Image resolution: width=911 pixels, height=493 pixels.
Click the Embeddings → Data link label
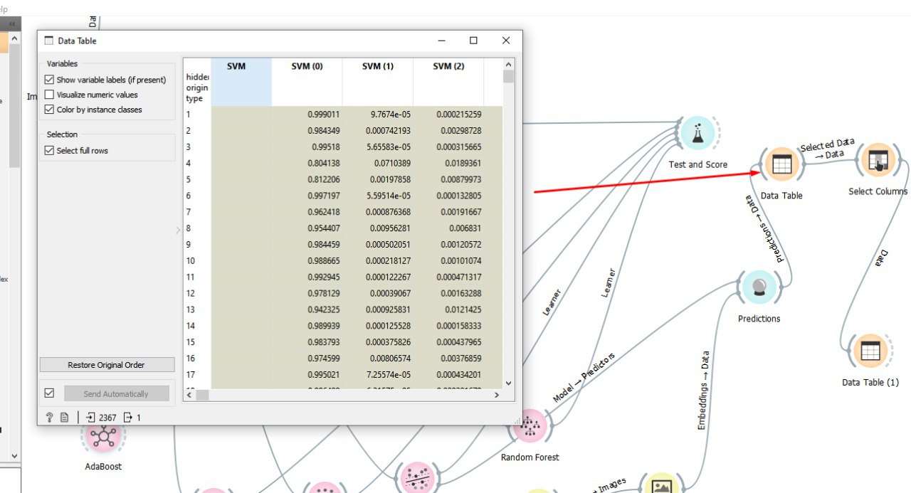click(703, 391)
